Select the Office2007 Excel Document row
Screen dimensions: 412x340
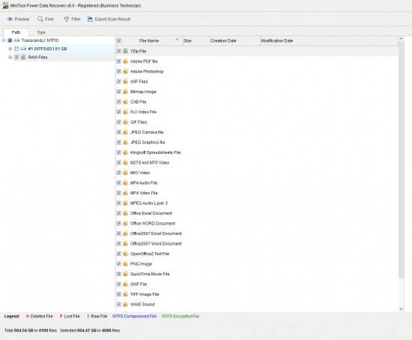pos(257,233)
